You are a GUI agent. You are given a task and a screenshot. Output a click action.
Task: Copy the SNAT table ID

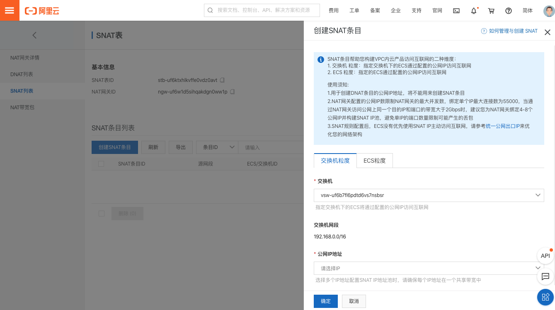pyautogui.click(x=222, y=80)
